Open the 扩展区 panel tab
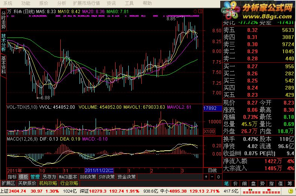 point(8,183)
